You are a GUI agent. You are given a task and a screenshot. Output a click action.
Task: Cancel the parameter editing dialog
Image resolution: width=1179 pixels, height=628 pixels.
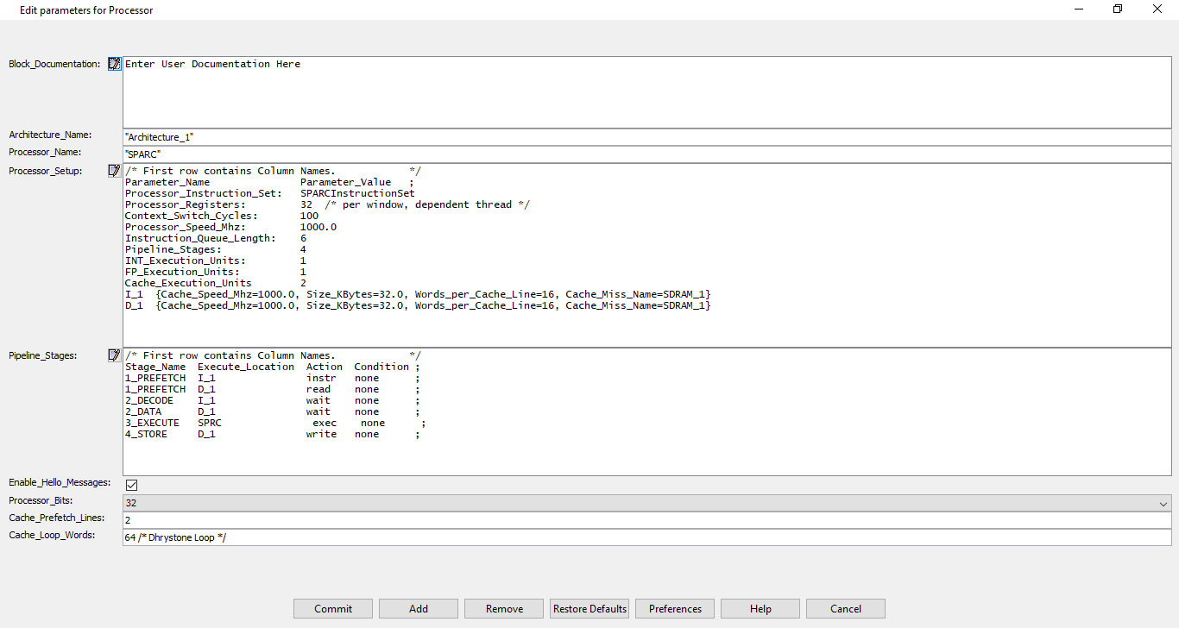click(846, 608)
